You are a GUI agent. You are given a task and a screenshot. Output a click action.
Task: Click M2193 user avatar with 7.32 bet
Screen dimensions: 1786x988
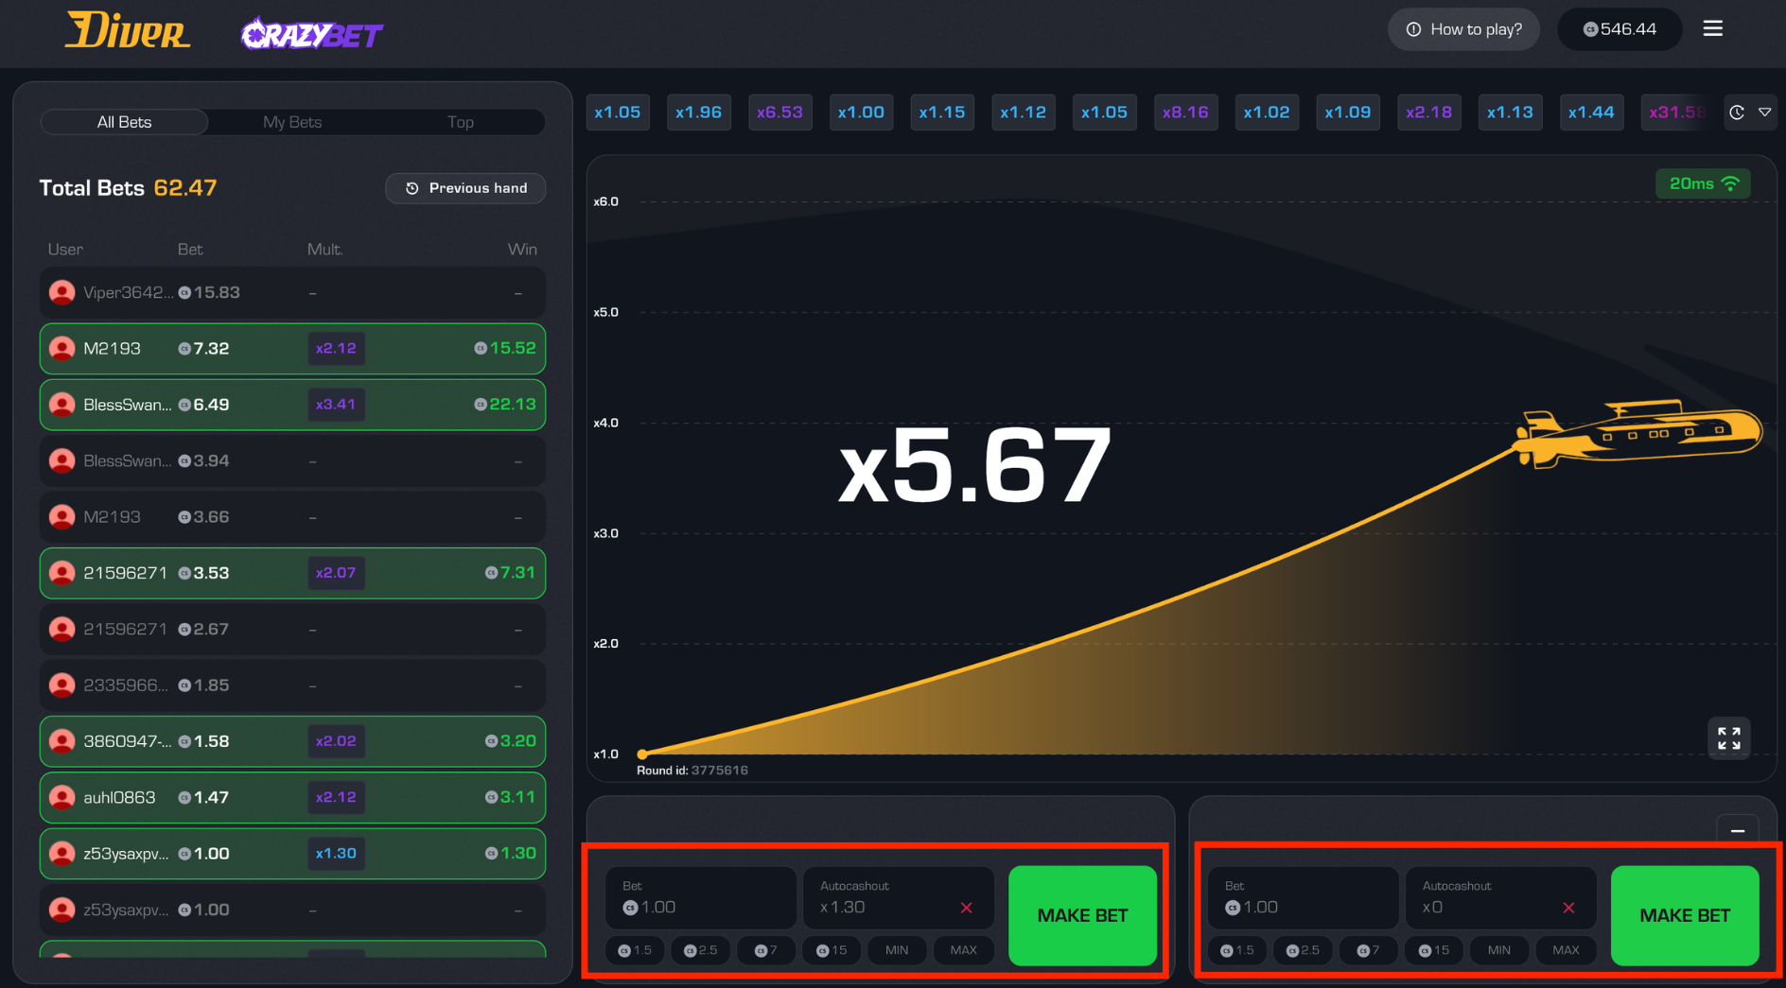(62, 349)
